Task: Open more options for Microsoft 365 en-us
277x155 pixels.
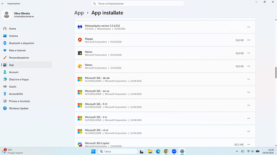Action: (248, 92)
